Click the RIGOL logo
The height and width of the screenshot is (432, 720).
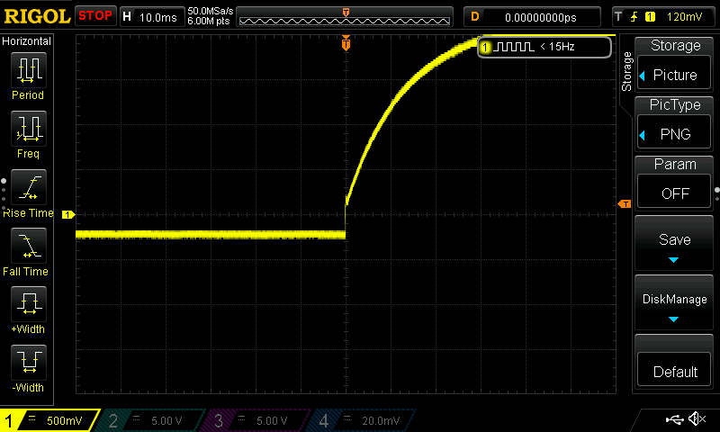[37, 16]
